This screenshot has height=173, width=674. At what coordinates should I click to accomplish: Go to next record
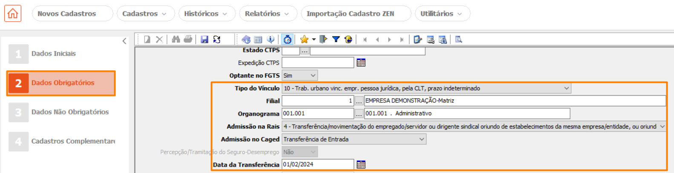[389, 40]
